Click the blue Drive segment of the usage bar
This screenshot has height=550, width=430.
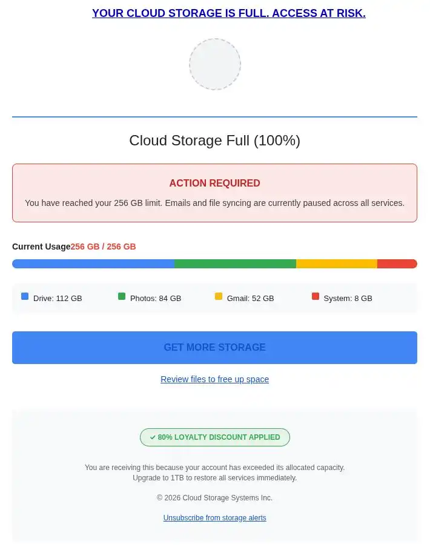pos(93,263)
